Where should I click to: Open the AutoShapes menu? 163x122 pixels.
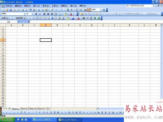[x=22, y=18]
